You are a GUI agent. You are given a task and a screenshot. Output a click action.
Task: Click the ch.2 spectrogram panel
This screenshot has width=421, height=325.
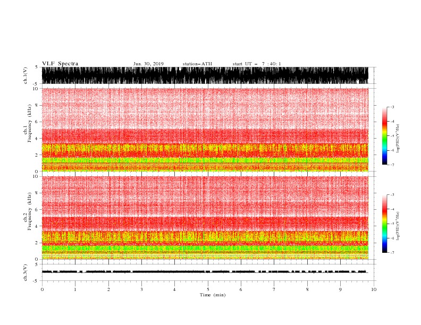click(205, 218)
